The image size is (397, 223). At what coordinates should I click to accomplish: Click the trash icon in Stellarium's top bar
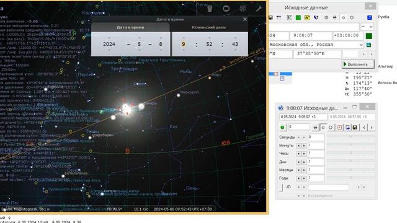[x=210, y=9]
